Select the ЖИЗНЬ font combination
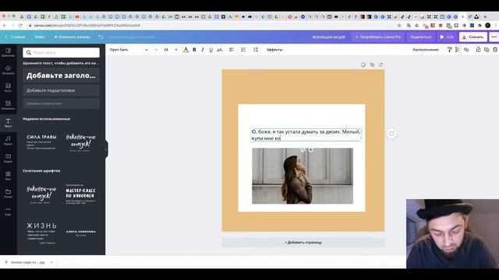The width and height of the screenshot is (499, 280). tap(41, 233)
